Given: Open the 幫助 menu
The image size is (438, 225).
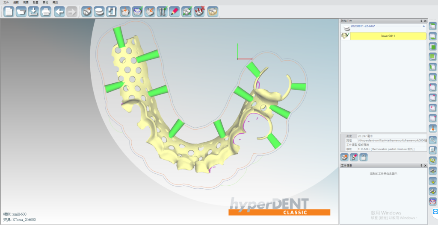Looking at the screenshot, I should [x=55, y=2].
